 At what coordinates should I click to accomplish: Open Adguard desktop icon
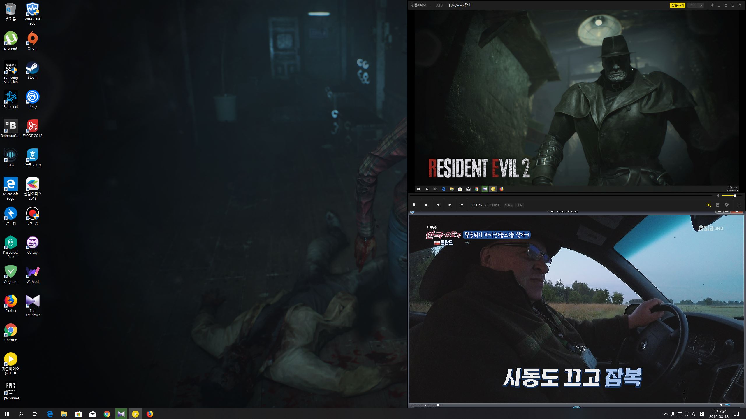pyautogui.click(x=11, y=274)
